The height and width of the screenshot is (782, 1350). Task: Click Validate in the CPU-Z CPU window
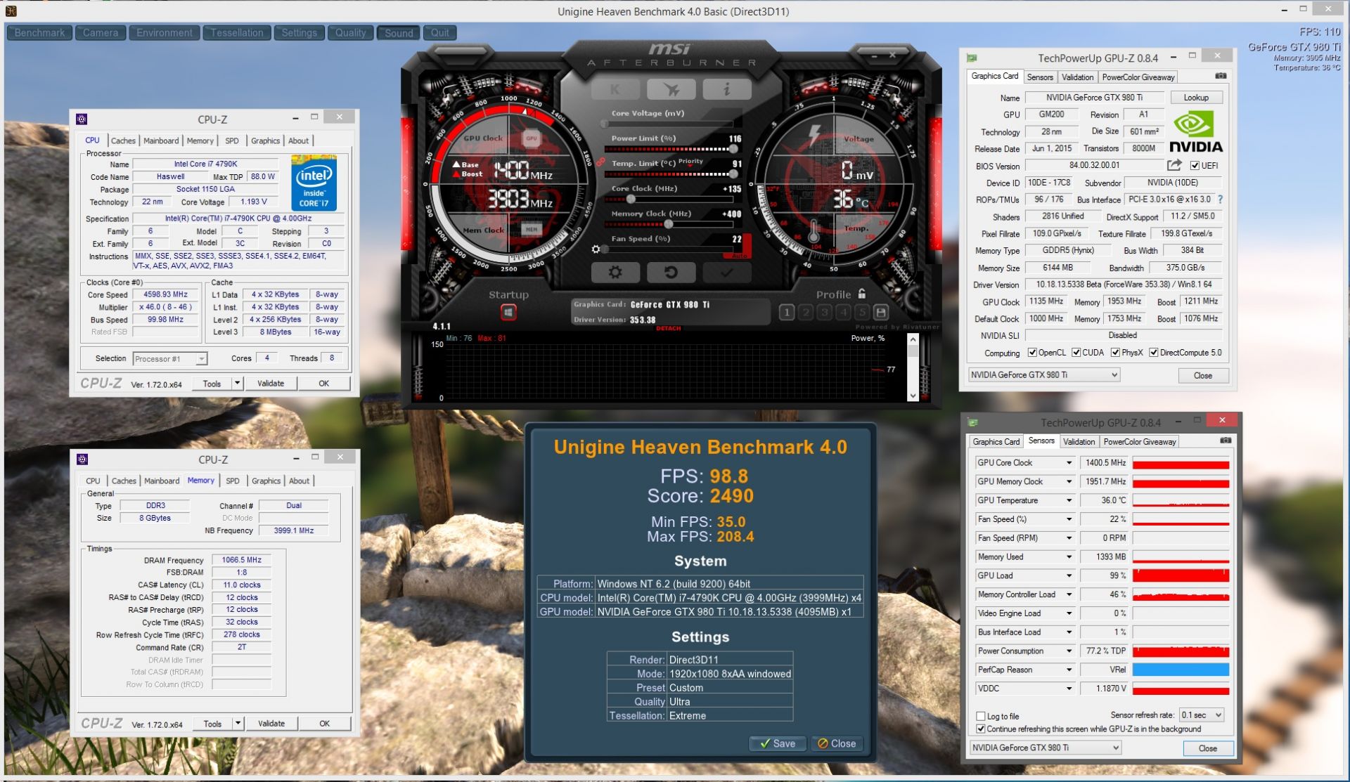271,383
